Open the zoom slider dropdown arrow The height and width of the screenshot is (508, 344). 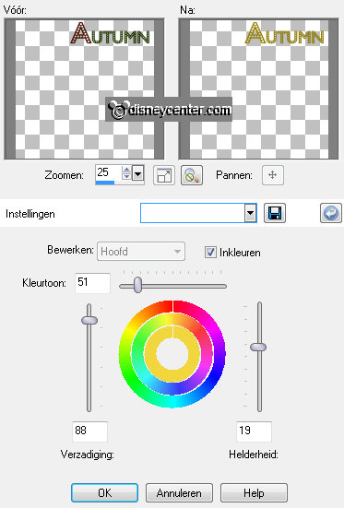(x=137, y=174)
